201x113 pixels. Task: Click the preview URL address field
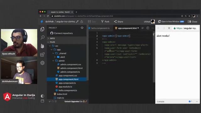click(186, 28)
